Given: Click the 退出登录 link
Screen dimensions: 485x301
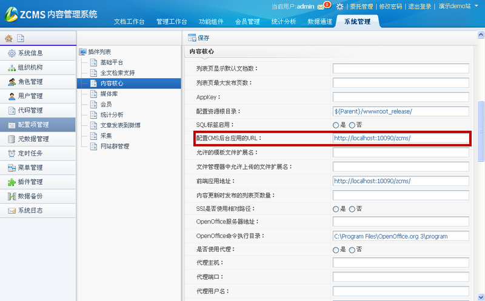Looking at the screenshot, I should [421, 7].
